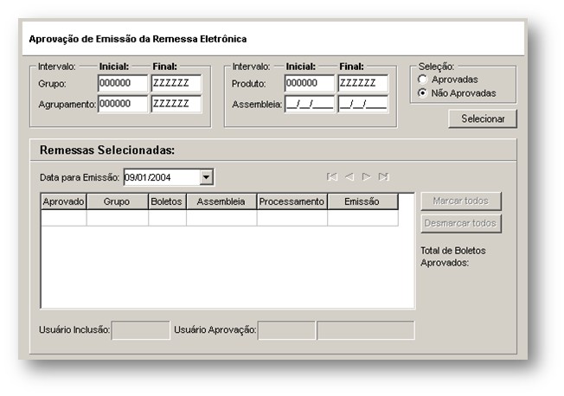Click the Processamento column header
The width and height of the screenshot is (564, 396).
(292, 201)
